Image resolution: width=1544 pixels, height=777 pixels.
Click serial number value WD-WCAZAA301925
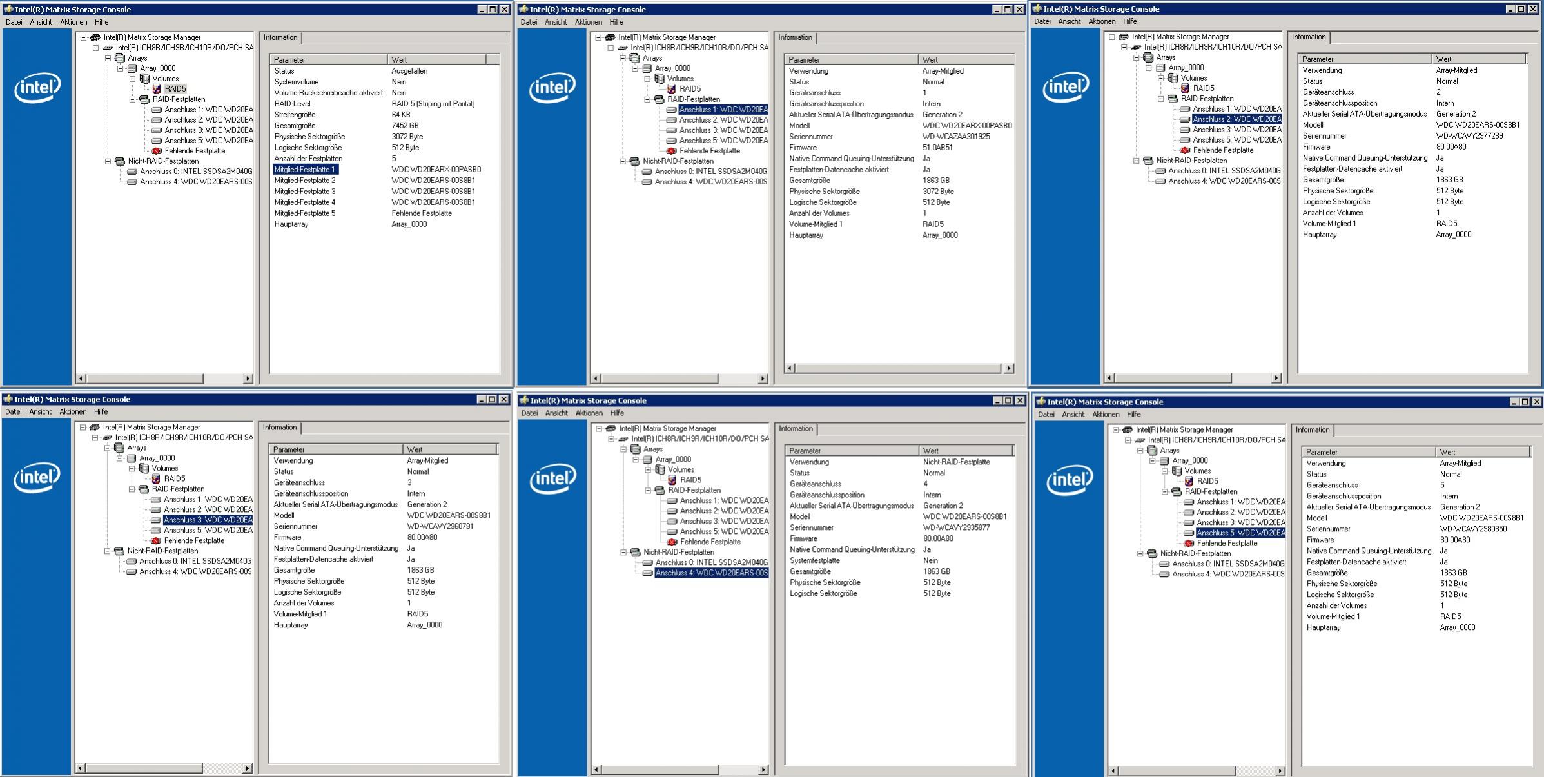(x=955, y=137)
